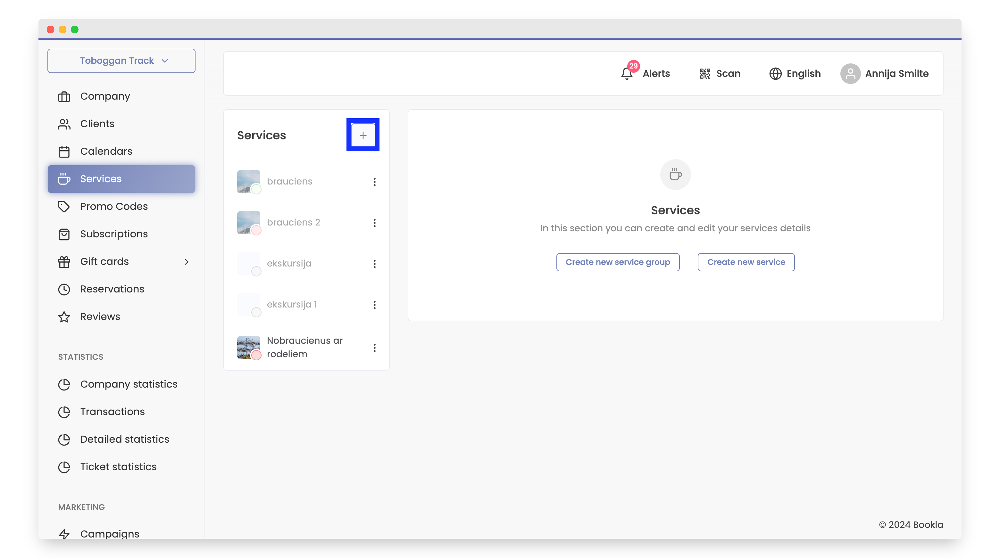Open Subscriptions via the bag icon
The width and height of the screenshot is (1000, 558).
coord(64,234)
